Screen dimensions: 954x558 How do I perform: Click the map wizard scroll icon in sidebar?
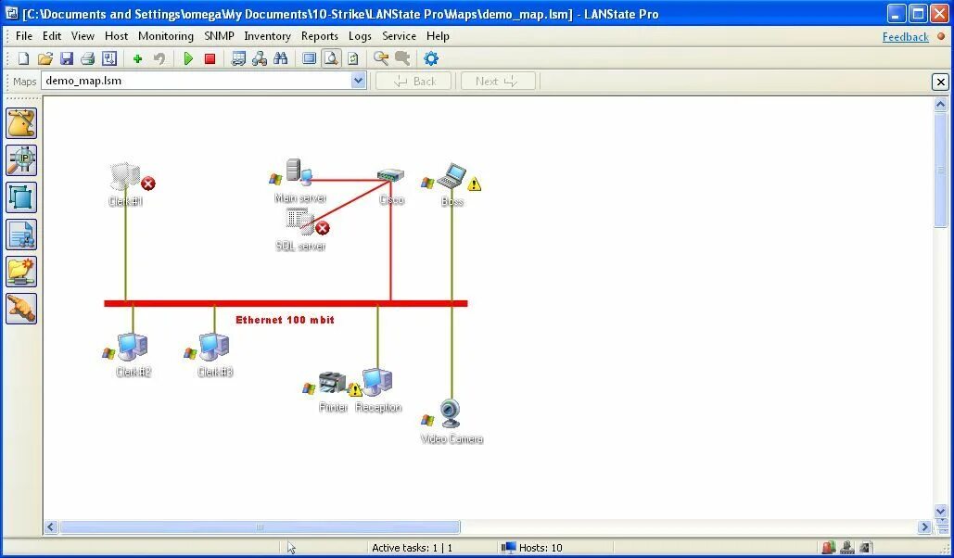click(21, 123)
